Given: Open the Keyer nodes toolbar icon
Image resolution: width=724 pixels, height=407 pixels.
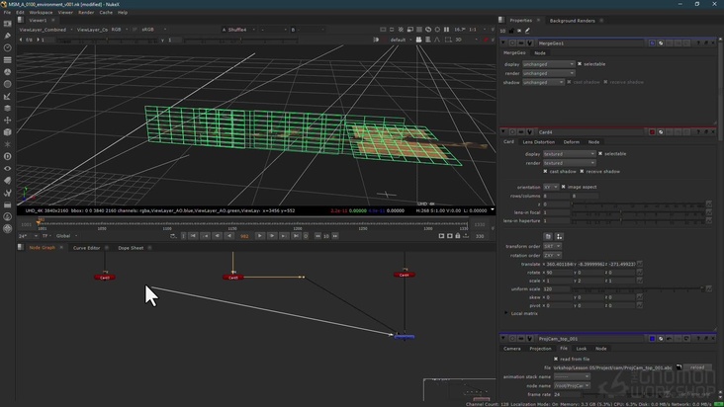Looking at the screenshot, I should (7, 97).
